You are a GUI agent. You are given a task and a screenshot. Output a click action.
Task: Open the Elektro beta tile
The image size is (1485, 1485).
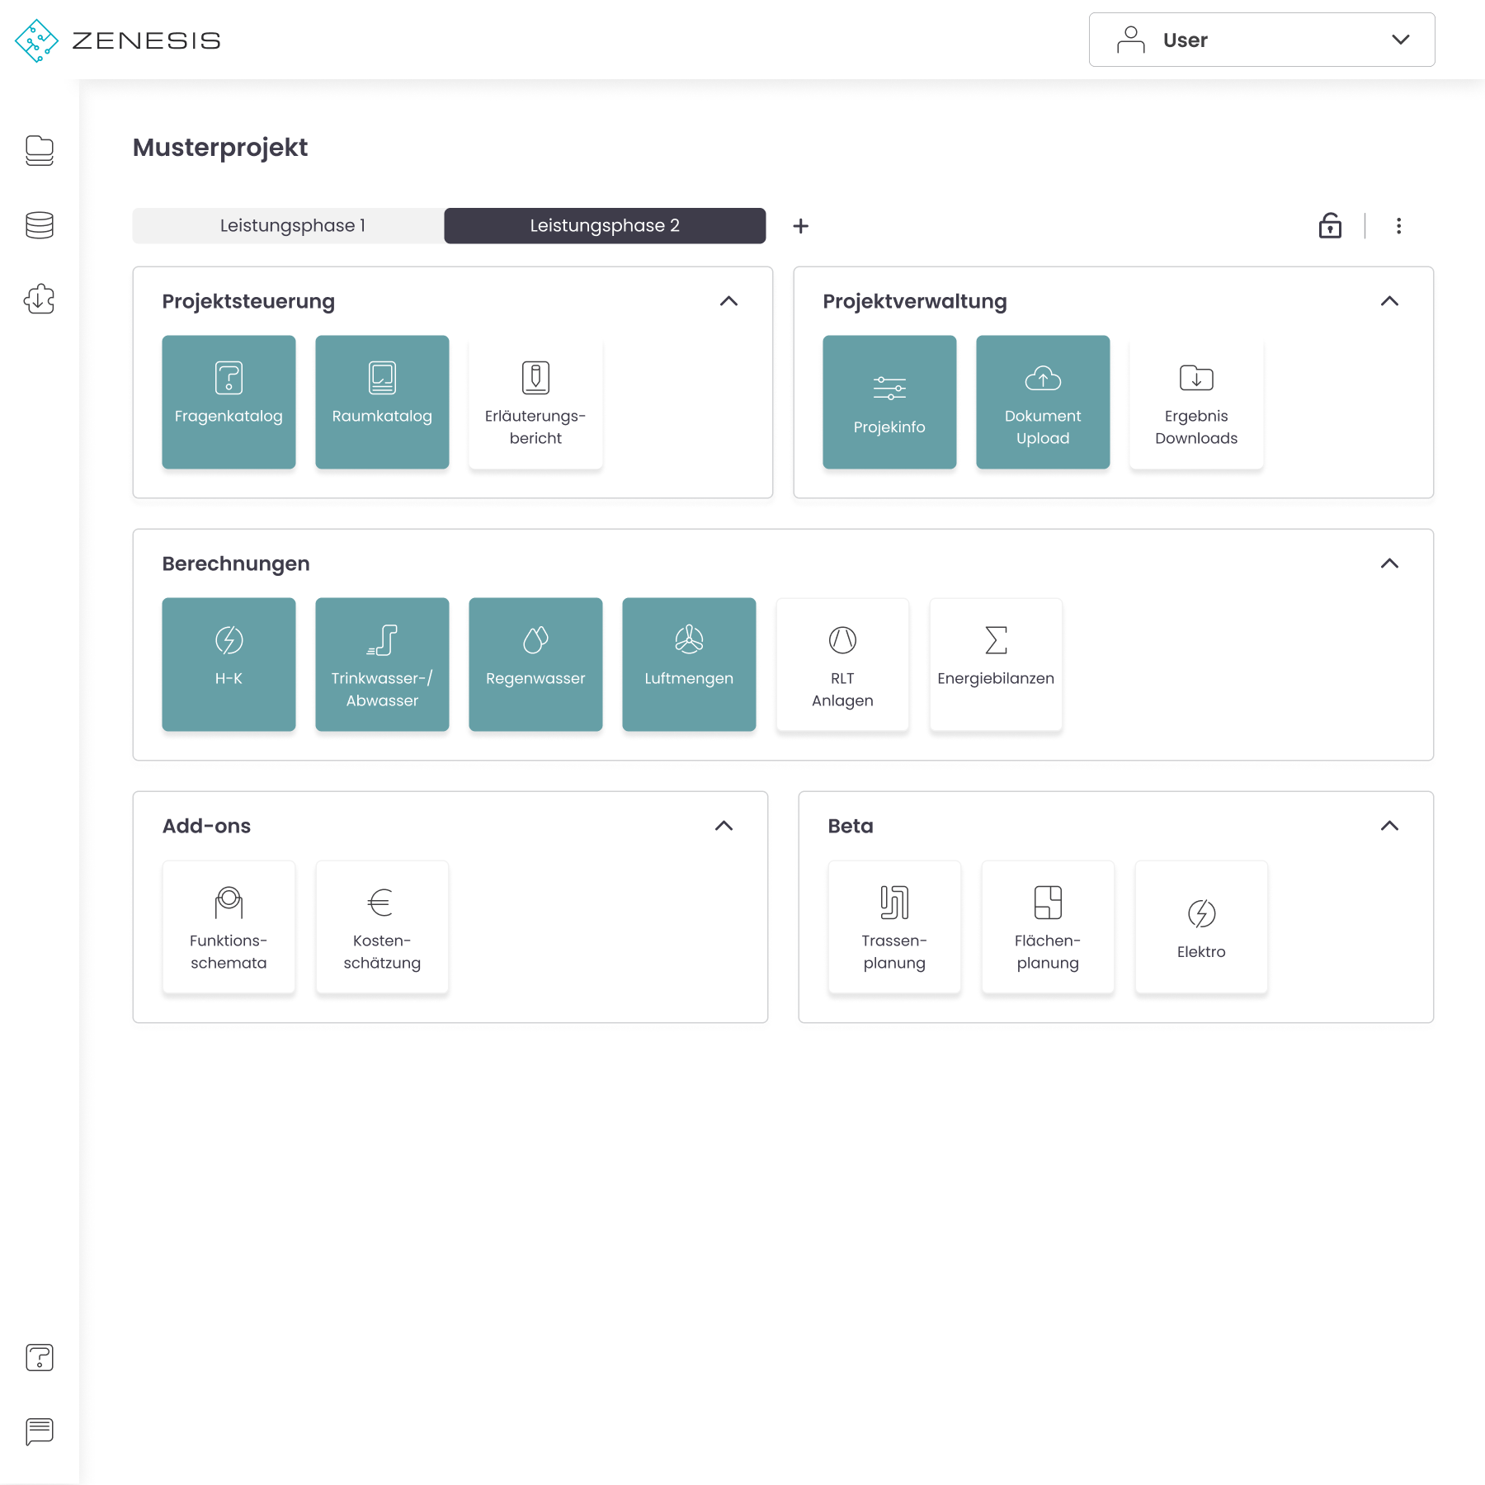(x=1201, y=926)
